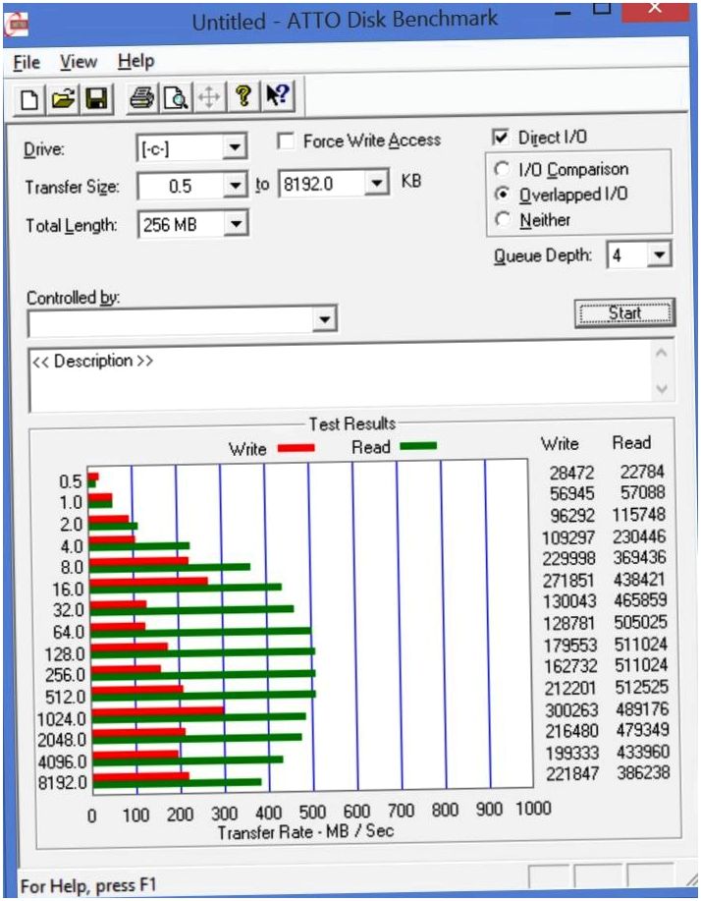The height and width of the screenshot is (901, 701).
Task: Click the read value 512525
Action: click(x=642, y=687)
